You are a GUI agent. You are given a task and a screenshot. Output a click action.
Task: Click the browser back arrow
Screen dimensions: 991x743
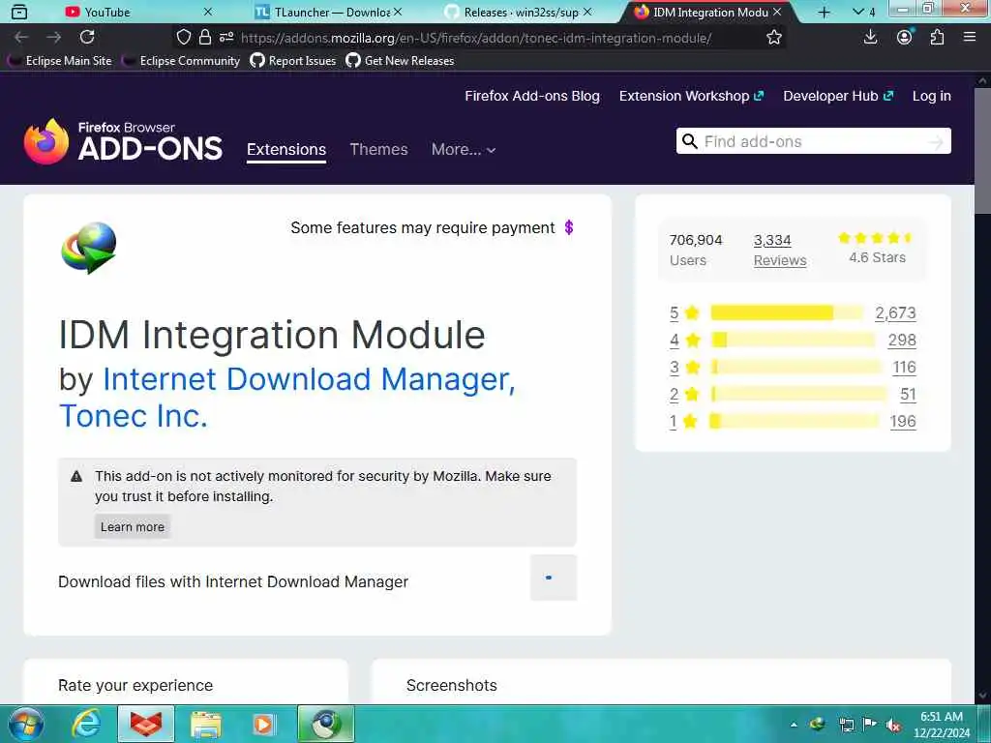pyautogui.click(x=21, y=38)
